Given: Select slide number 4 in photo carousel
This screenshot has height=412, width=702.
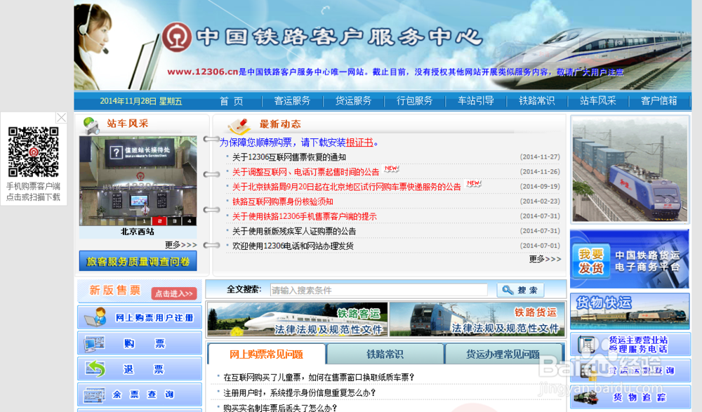Looking at the screenshot, I should (190, 221).
